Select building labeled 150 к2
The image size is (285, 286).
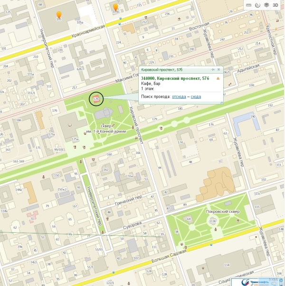pos(62,190)
